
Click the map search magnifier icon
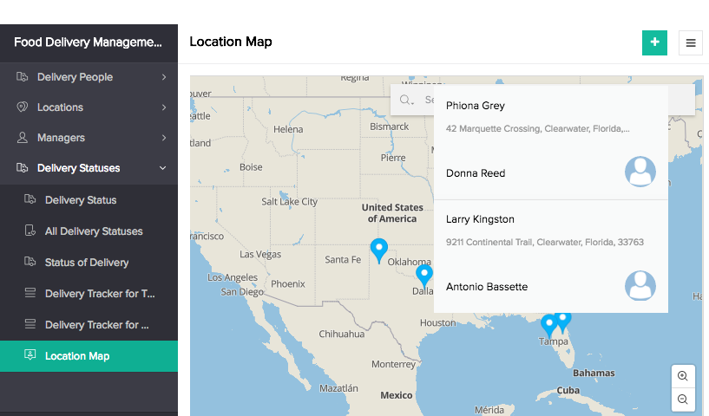405,100
